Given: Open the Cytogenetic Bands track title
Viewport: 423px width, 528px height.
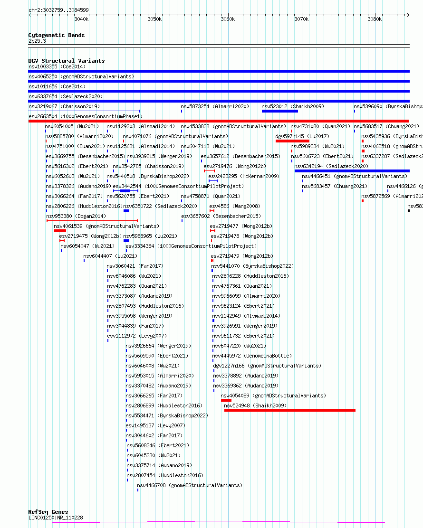Looking at the screenshot, I should pos(56,35).
